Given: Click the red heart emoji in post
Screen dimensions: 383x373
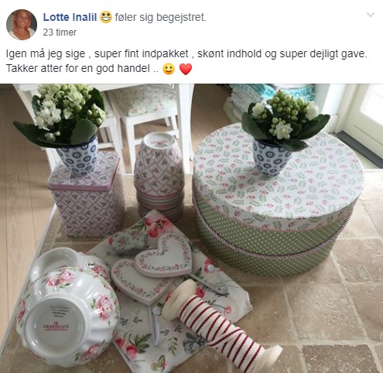Looking at the screenshot, I should [x=186, y=69].
